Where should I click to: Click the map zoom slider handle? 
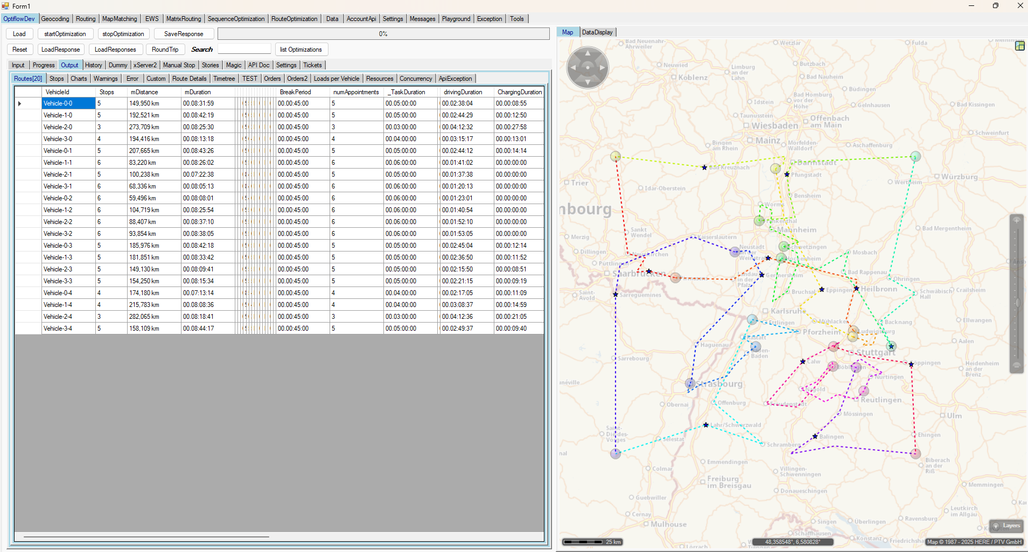coord(1017,303)
